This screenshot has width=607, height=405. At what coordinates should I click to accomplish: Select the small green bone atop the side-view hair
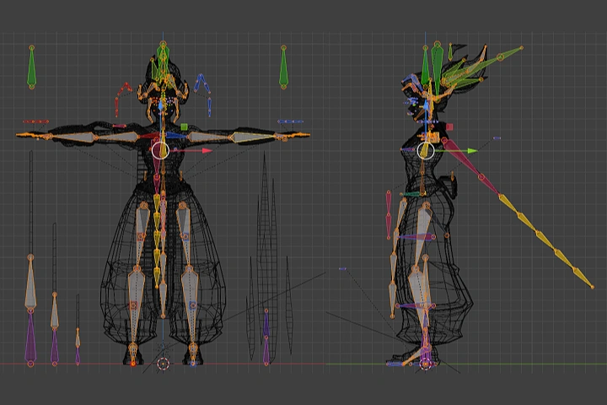coord(450,51)
